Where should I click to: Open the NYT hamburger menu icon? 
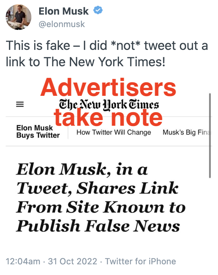click(x=20, y=104)
